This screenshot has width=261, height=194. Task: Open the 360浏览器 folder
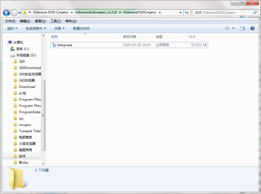coord(27,81)
